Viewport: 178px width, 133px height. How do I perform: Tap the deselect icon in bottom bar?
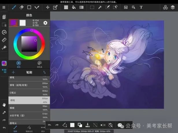[x=95, y=125]
